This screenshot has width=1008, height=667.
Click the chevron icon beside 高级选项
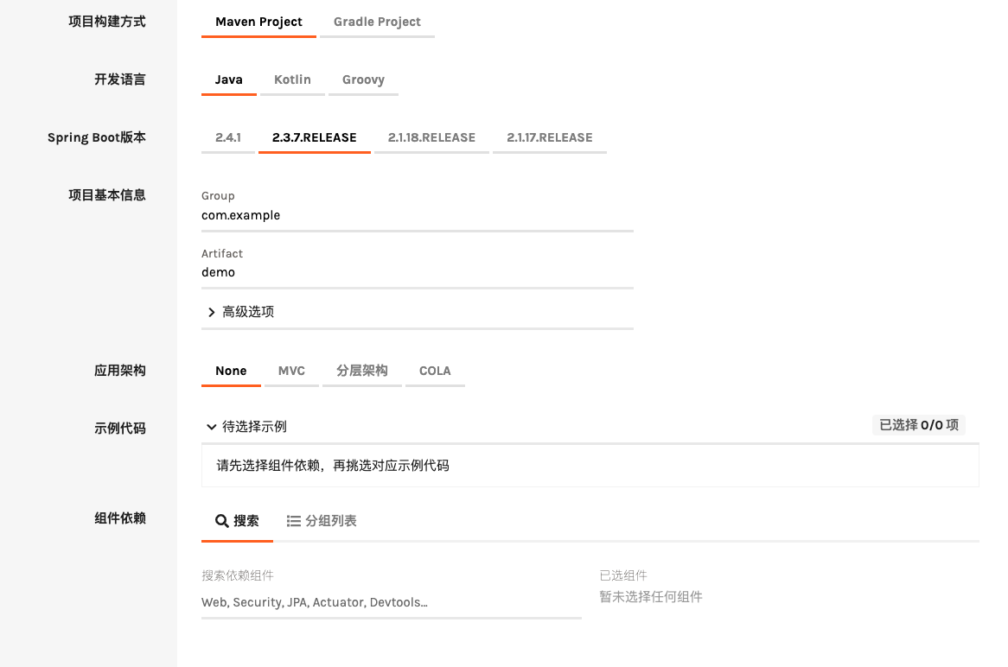pyautogui.click(x=212, y=312)
